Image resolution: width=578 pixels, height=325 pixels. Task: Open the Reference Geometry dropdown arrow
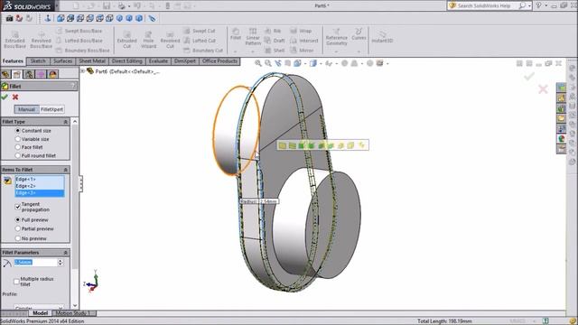coord(336,51)
